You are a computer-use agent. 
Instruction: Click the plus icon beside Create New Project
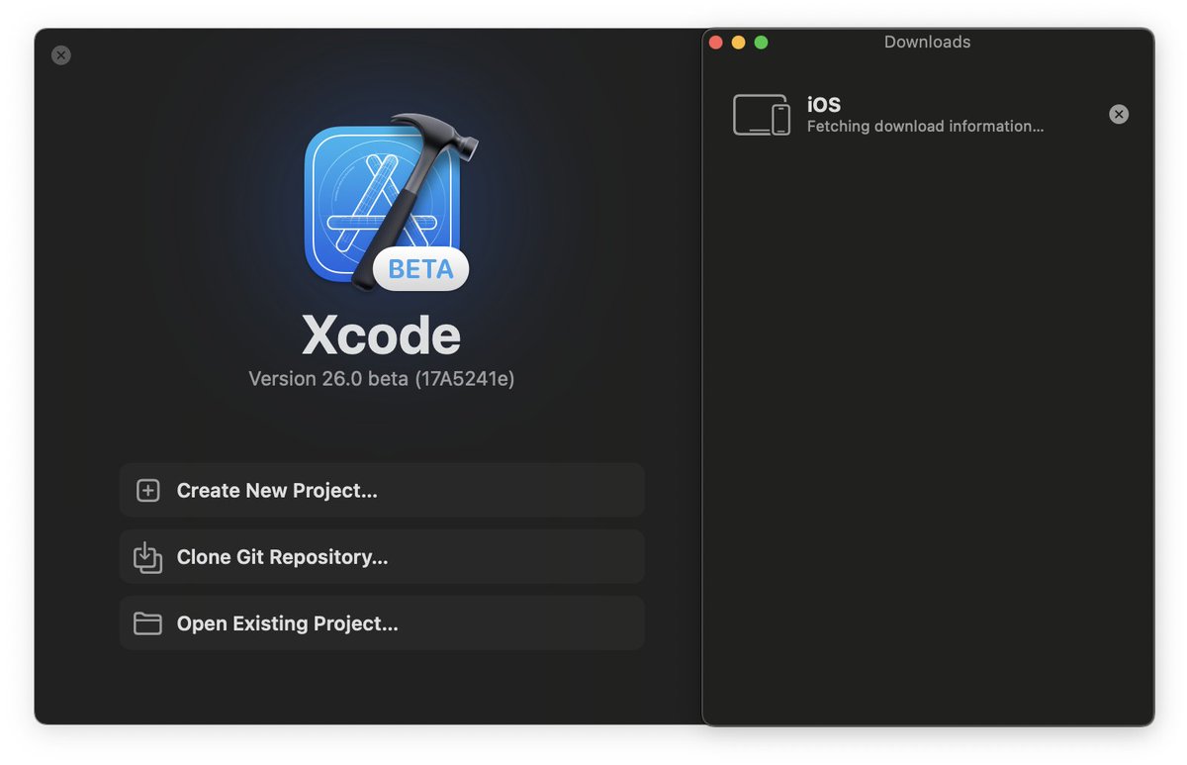point(147,490)
